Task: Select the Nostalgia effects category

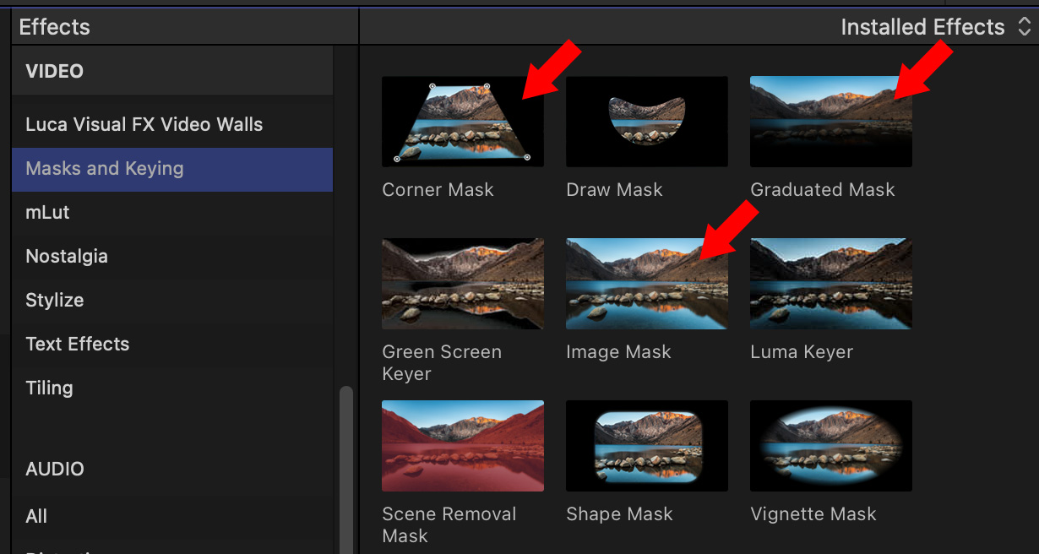Action: tap(67, 256)
